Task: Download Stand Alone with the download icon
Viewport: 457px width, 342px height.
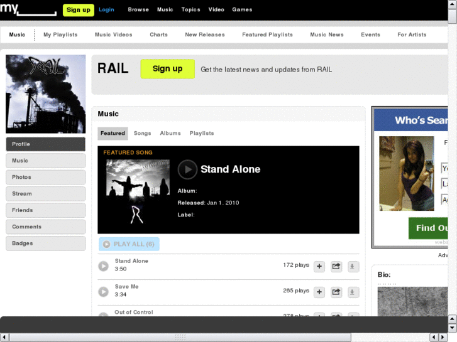Action: pos(353,266)
